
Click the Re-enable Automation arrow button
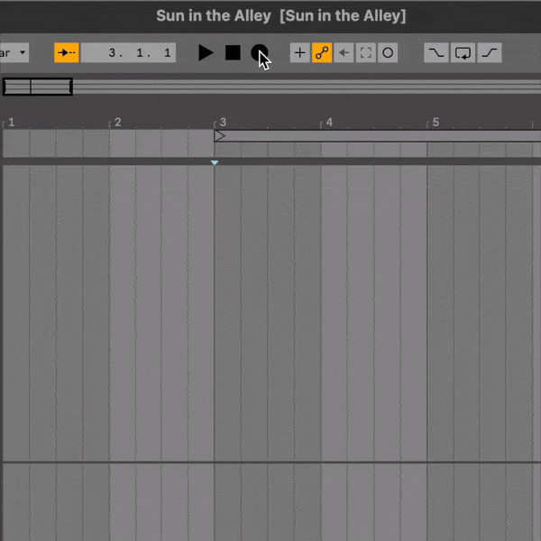point(344,53)
